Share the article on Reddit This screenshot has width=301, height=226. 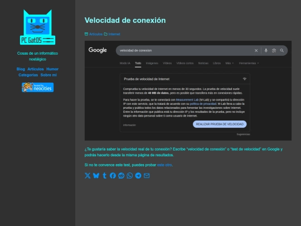[122, 175]
